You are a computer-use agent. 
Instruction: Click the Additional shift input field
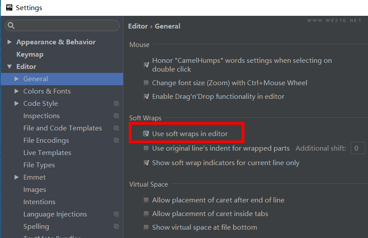tap(357, 148)
